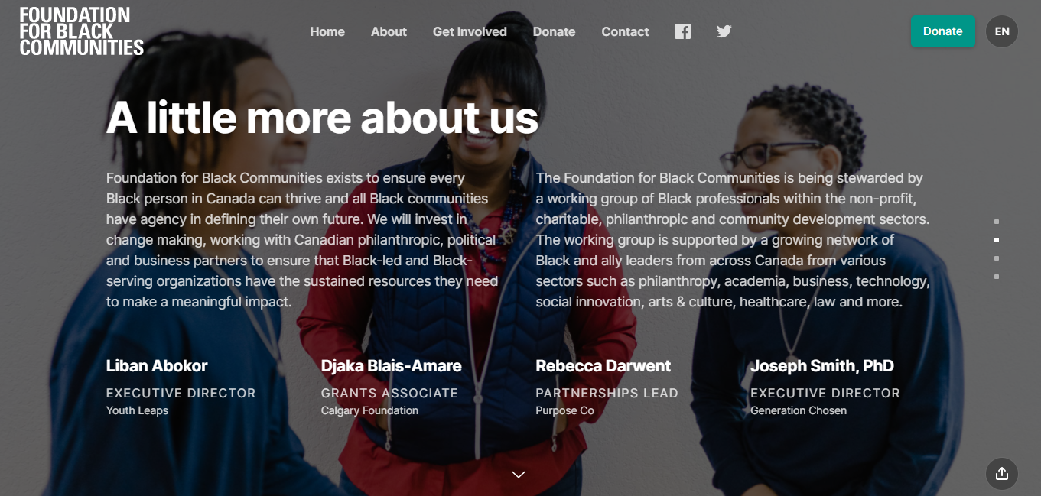Click the green Donate button
This screenshot has width=1041, height=496.
pyautogui.click(x=942, y=31)
